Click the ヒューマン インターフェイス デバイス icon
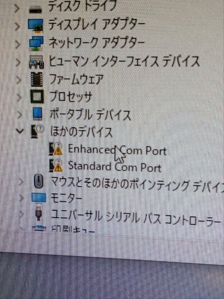Screen dimensions: 224x299 (x=36, y=62)
